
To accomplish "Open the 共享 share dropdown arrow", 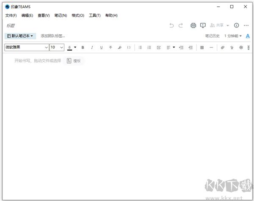I will pyautogui.click(x=228, y=25).
